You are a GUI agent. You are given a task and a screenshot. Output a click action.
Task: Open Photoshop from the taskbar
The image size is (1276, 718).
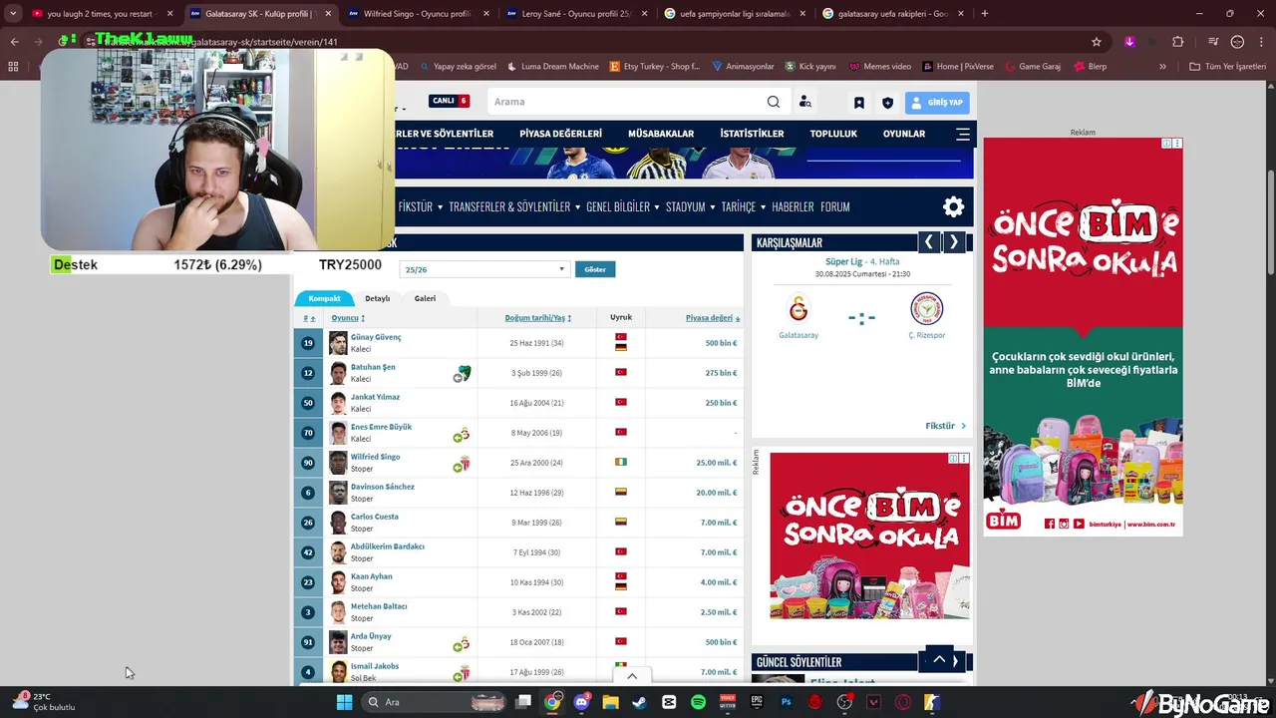pos(786,702)
